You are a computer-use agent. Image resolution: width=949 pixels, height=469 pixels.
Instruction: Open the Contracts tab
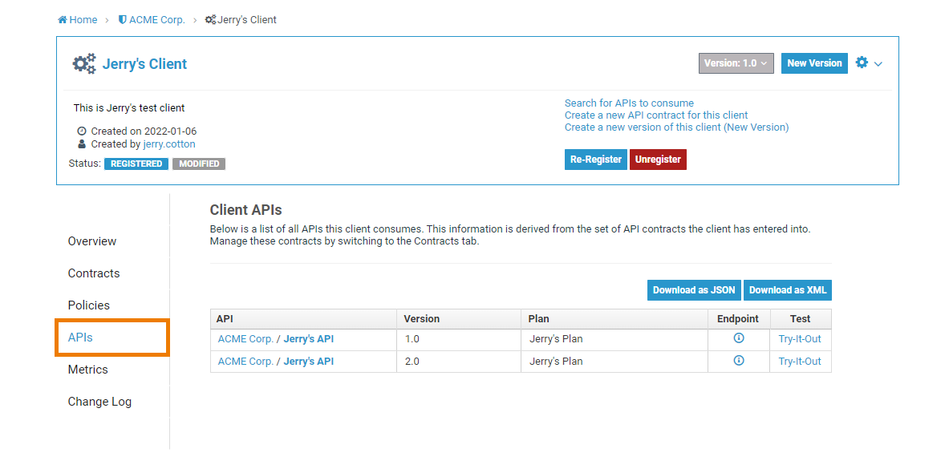point(94,273)
